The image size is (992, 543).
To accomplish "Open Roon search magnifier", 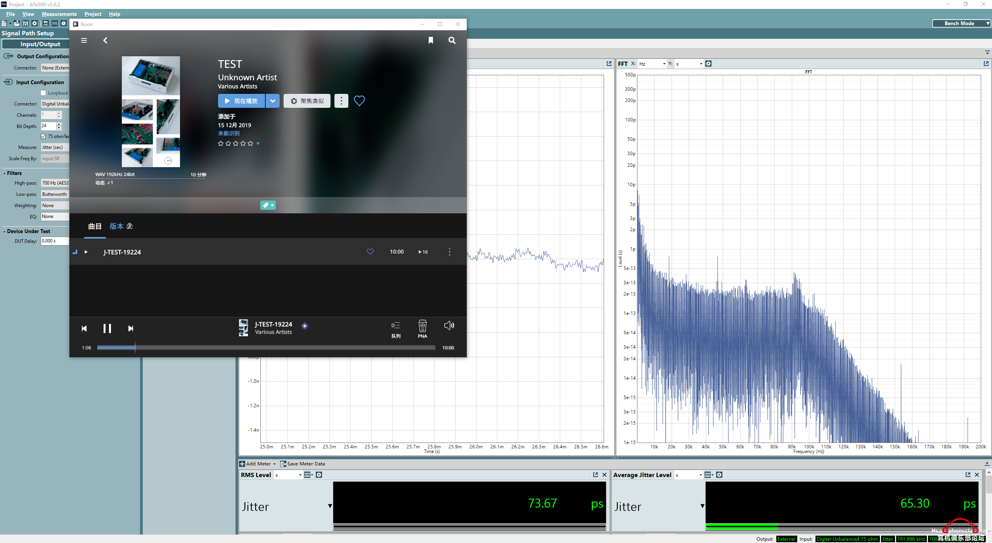I will pos(452,40).
